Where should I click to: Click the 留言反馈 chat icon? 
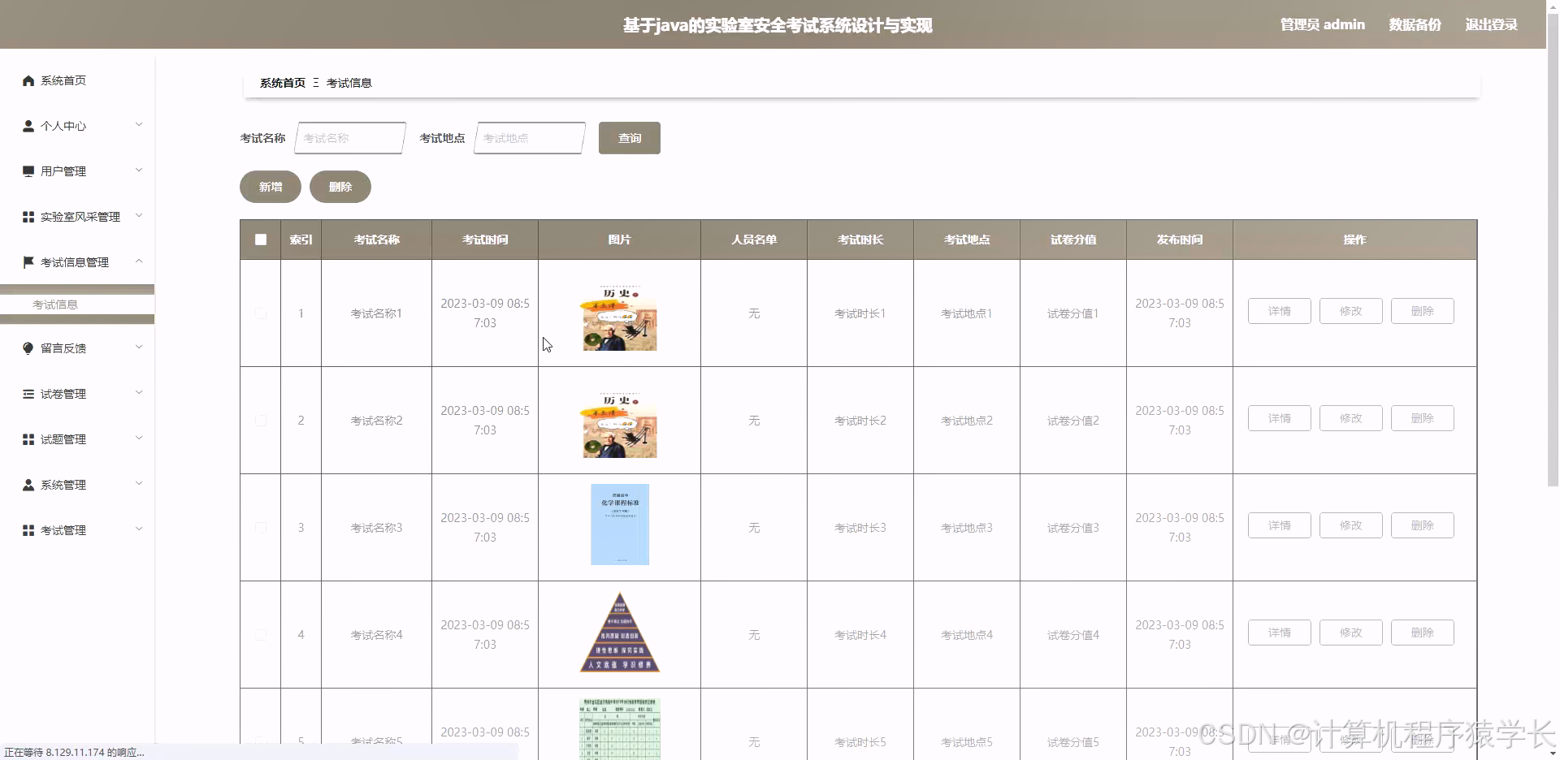28,348
